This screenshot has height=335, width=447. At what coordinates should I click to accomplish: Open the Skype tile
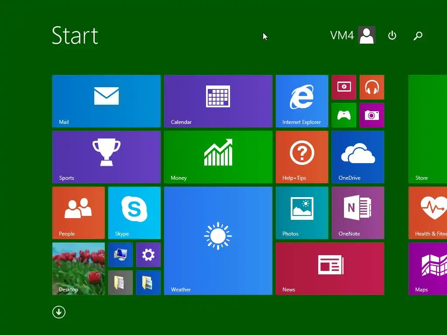[134, 213]
